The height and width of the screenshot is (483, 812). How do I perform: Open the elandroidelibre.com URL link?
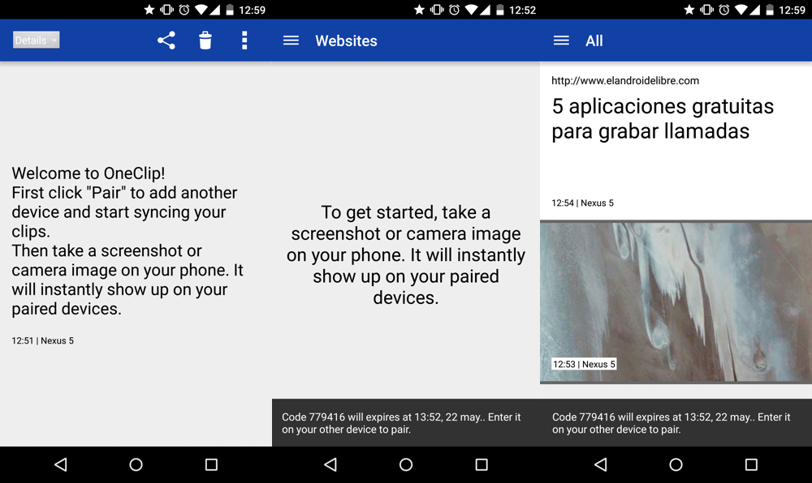[625, 80]
